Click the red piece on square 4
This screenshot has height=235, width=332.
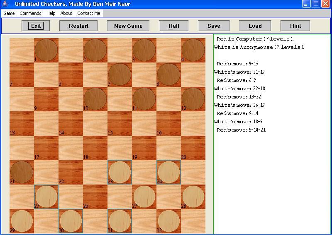click(193, 50)
